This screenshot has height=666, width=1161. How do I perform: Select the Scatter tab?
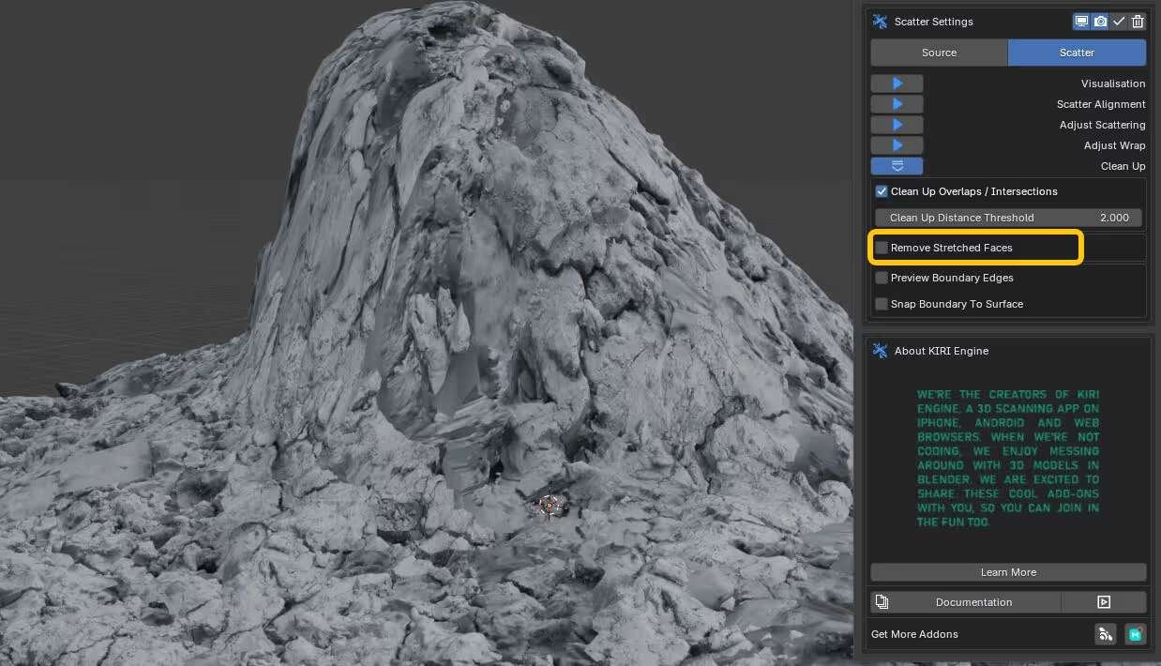pyautogui.click(x=1077, y=53)
